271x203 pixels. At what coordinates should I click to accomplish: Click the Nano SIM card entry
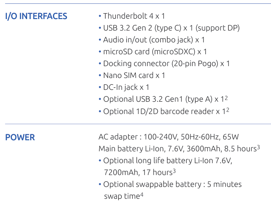pos(134,75)
